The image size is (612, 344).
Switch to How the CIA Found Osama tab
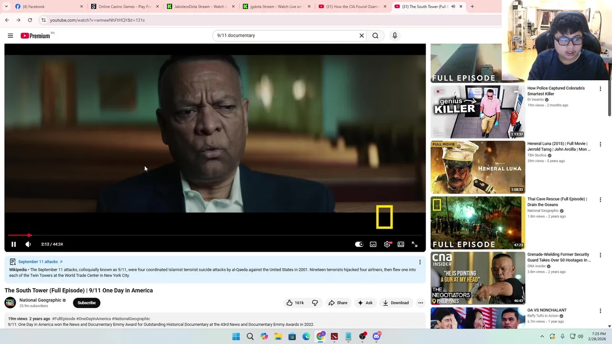click(352, 7)
